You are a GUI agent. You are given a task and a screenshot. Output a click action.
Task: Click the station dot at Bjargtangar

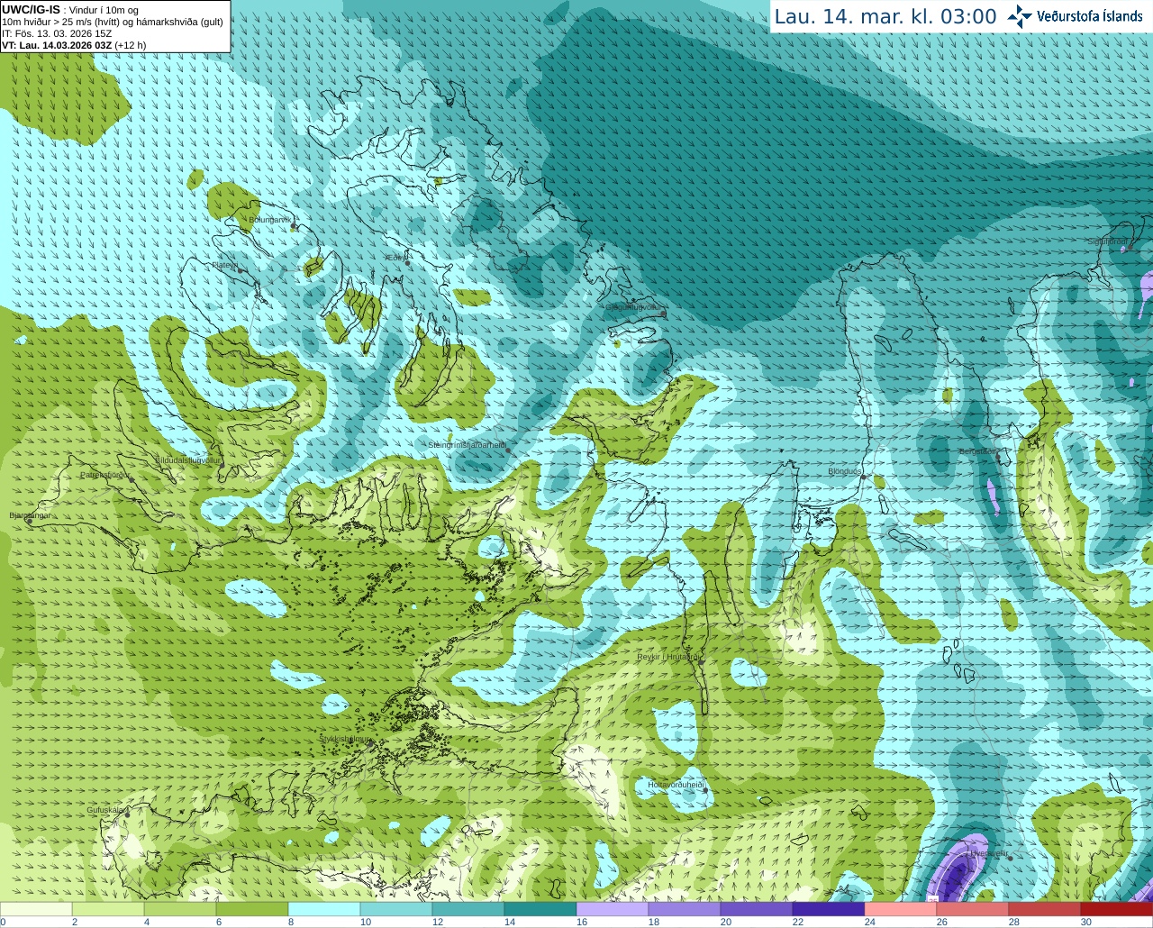tap(29, 521)
